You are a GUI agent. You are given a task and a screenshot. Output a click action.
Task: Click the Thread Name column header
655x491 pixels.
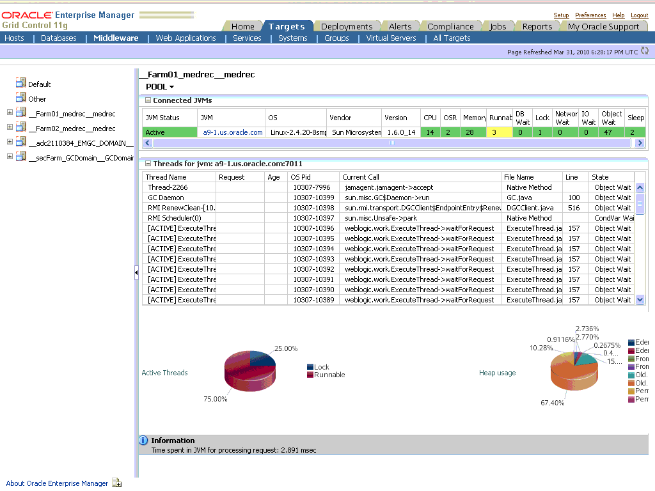(179, 177)
